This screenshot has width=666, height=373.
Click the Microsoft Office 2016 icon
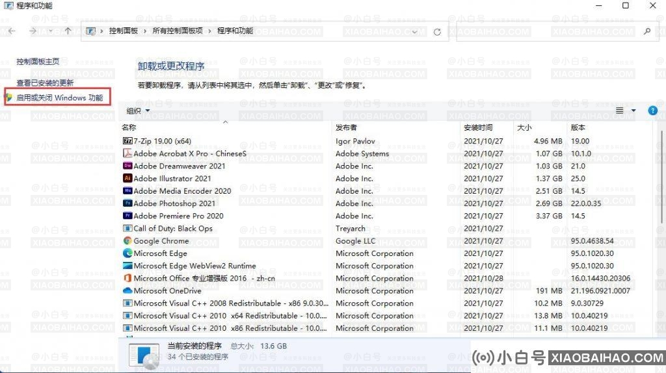click(x=127, y=278)
